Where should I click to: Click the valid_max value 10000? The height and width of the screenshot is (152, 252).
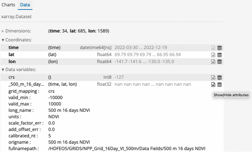[x=55, y=104]
